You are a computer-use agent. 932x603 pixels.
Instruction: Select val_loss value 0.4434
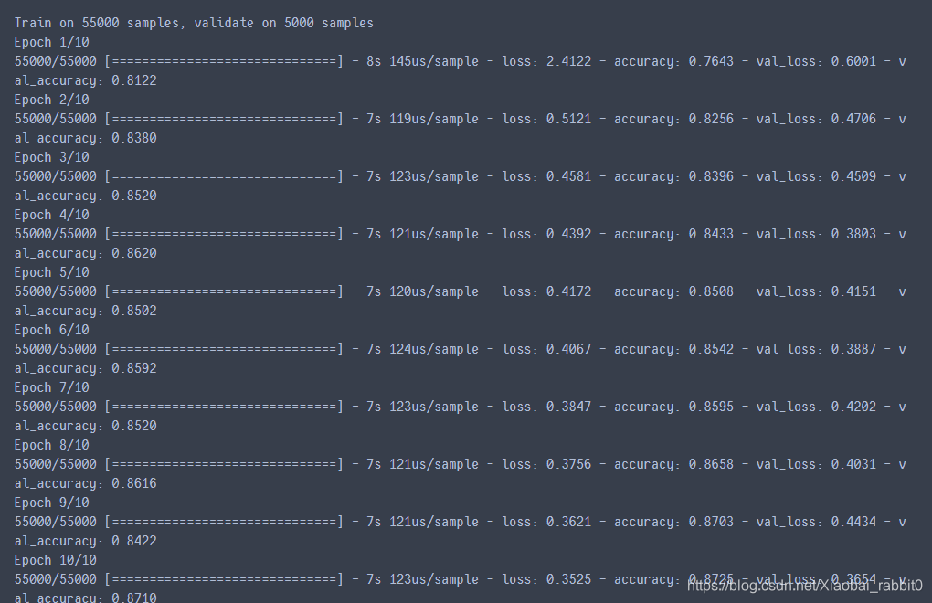pyautogui.click(x=853, y=523)
